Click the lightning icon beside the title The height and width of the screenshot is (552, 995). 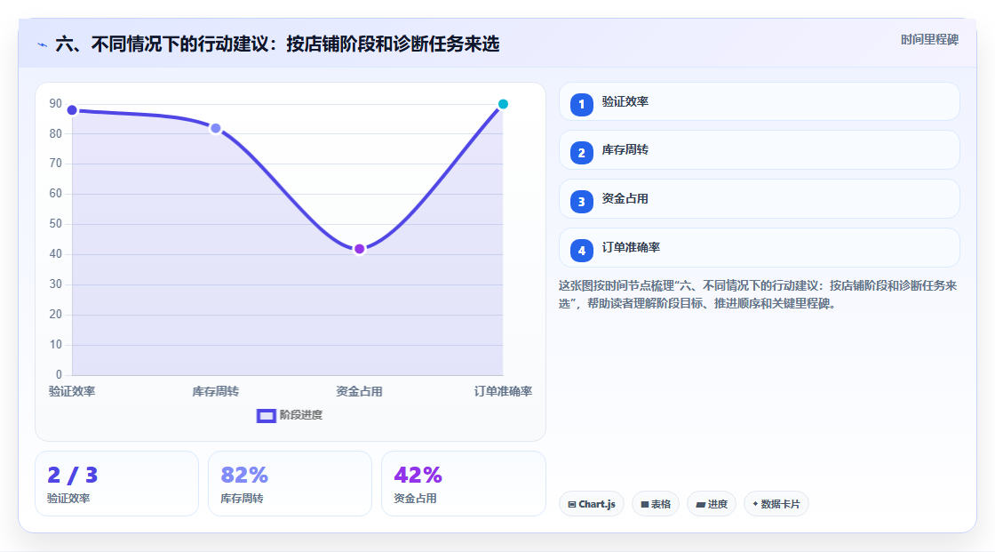(43, 44)
